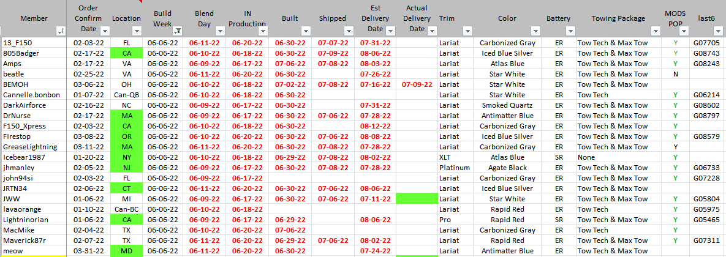Open the Blend Day filter dropdown
Viewport: 726px width, 257px height.
(219, 30)
